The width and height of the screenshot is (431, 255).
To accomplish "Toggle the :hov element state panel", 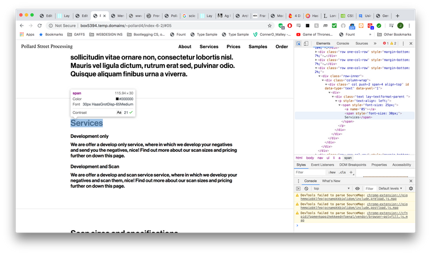I will coord(331,172).
